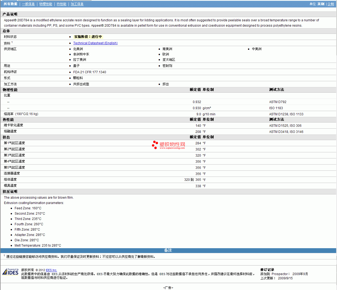Screen dimensions: 337x290
Task: Open Technical Datasheet (English) link
Action: (95, 43)
